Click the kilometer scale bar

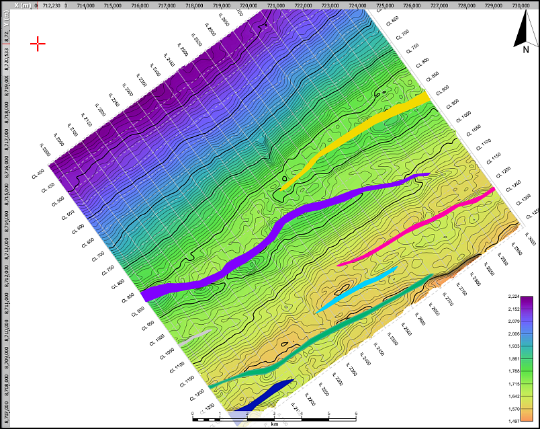[274, 420]
